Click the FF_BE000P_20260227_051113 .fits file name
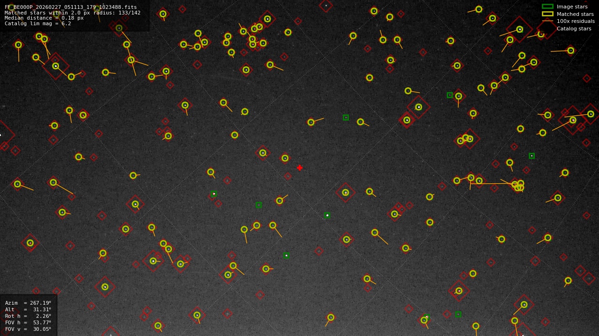 tap(71, 7)
